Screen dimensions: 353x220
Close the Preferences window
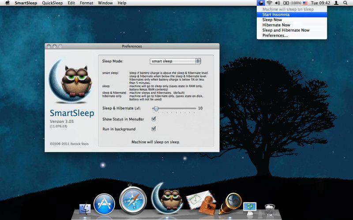click(x=49, y=46)
